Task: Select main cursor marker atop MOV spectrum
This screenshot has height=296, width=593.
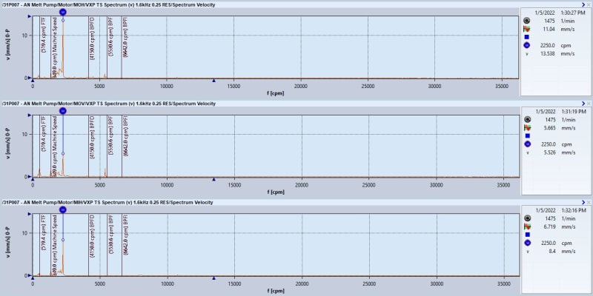Action: pyautogui.click(x=63, y=110)
